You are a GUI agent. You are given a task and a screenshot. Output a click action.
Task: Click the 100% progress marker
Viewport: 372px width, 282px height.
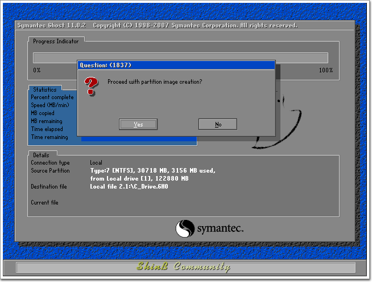[326, 70]
